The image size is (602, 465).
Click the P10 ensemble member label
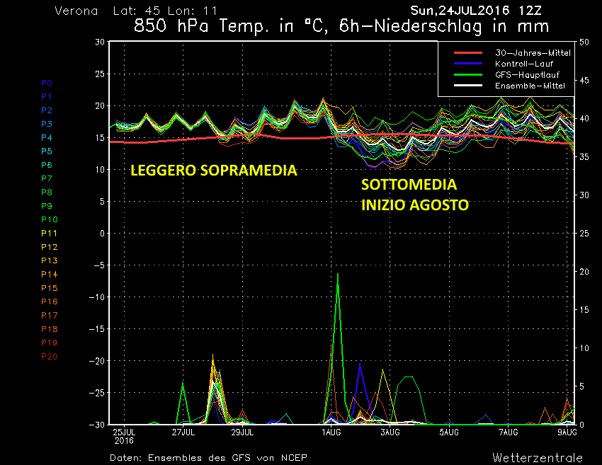tap(49, 219)
